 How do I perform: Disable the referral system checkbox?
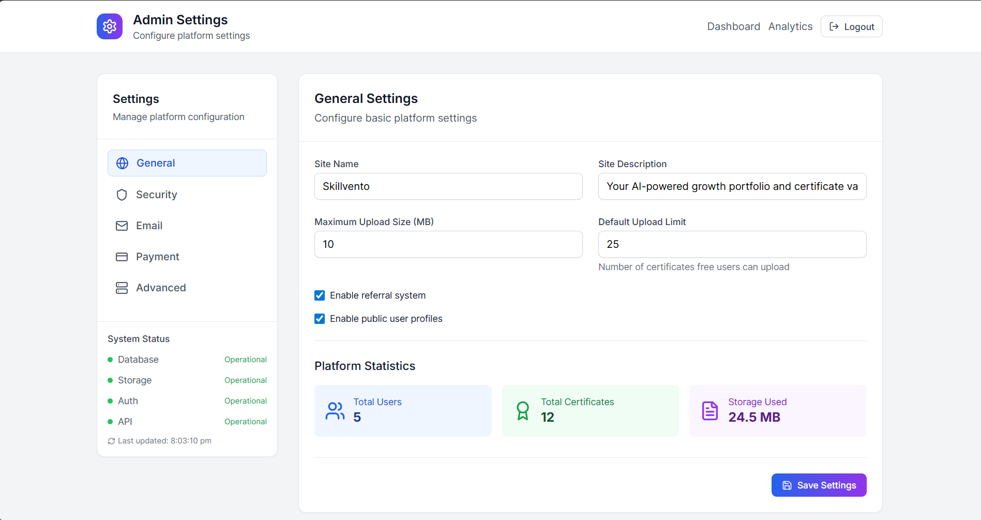coord(320,295)
